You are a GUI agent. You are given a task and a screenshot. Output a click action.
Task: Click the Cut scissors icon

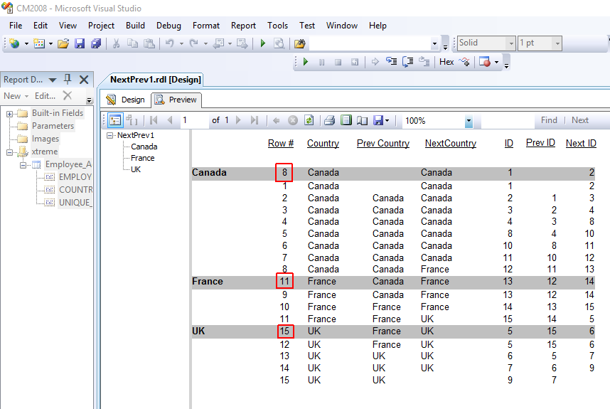coord(116,43)
